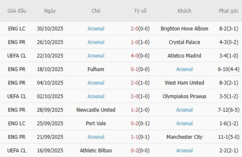Click the 'Giải đấu' column header

click(x=17, y=11)
